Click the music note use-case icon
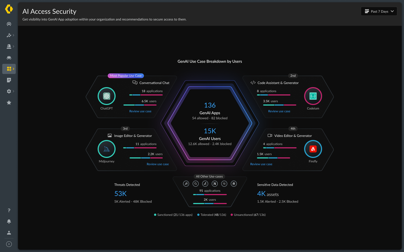404x252 pixels. [186, 184]
